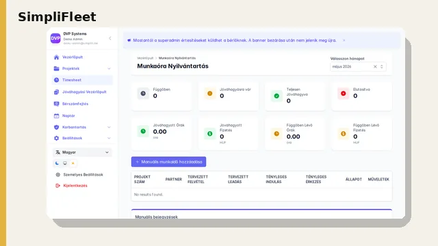Click the language translate icon beside Magyar

pos(57,152)
